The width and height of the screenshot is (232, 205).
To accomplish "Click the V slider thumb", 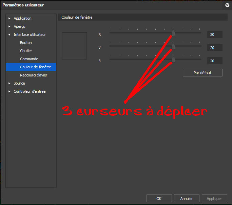I will tap(173, 46).
